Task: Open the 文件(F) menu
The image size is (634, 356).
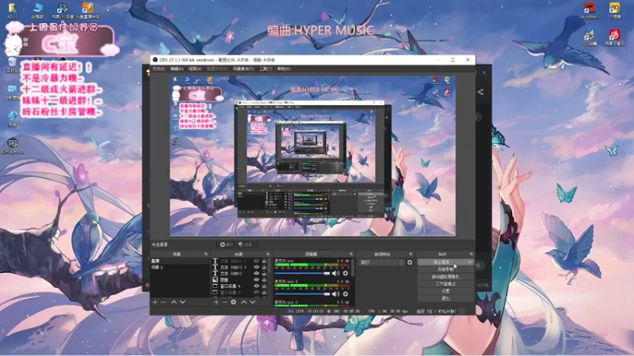Action: [158, 69]
